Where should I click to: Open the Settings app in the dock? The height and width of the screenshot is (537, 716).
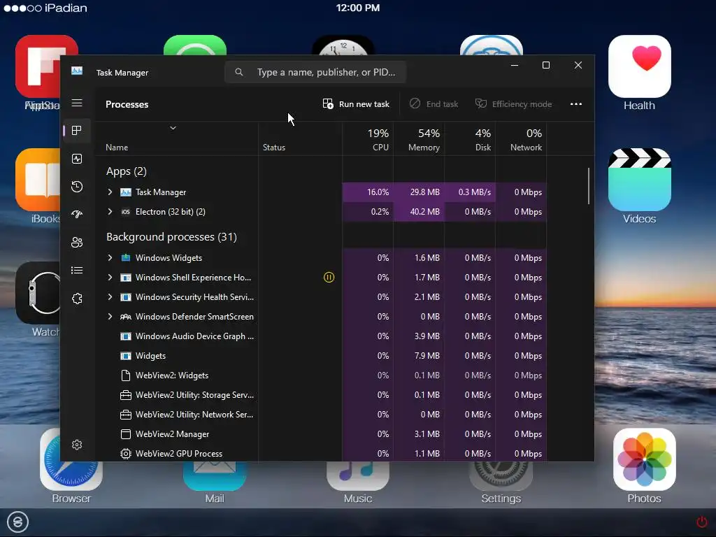tap(501, 475)
